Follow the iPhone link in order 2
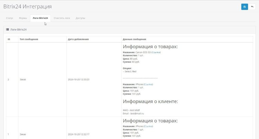Image resolution: width=259 pixels, height=139 pixels. (148, 84)
